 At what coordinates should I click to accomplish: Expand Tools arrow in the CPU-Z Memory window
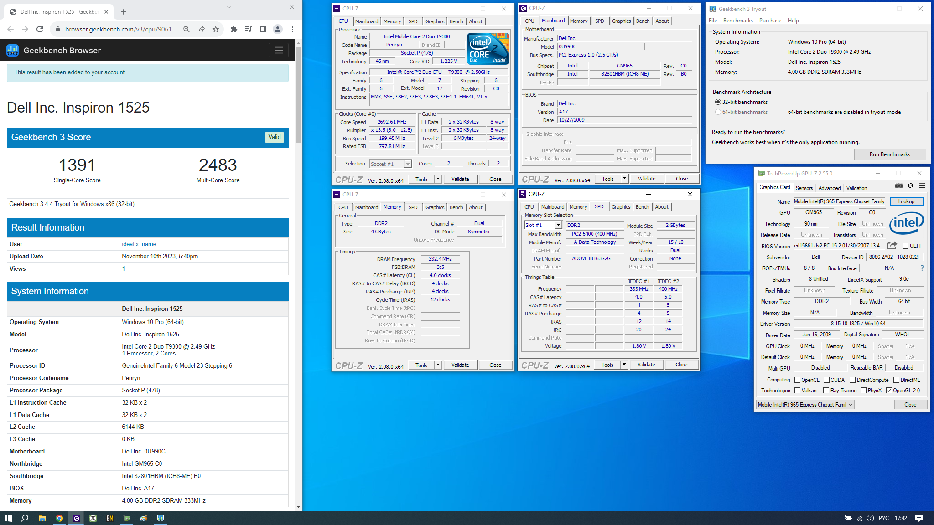pos(438,365)
